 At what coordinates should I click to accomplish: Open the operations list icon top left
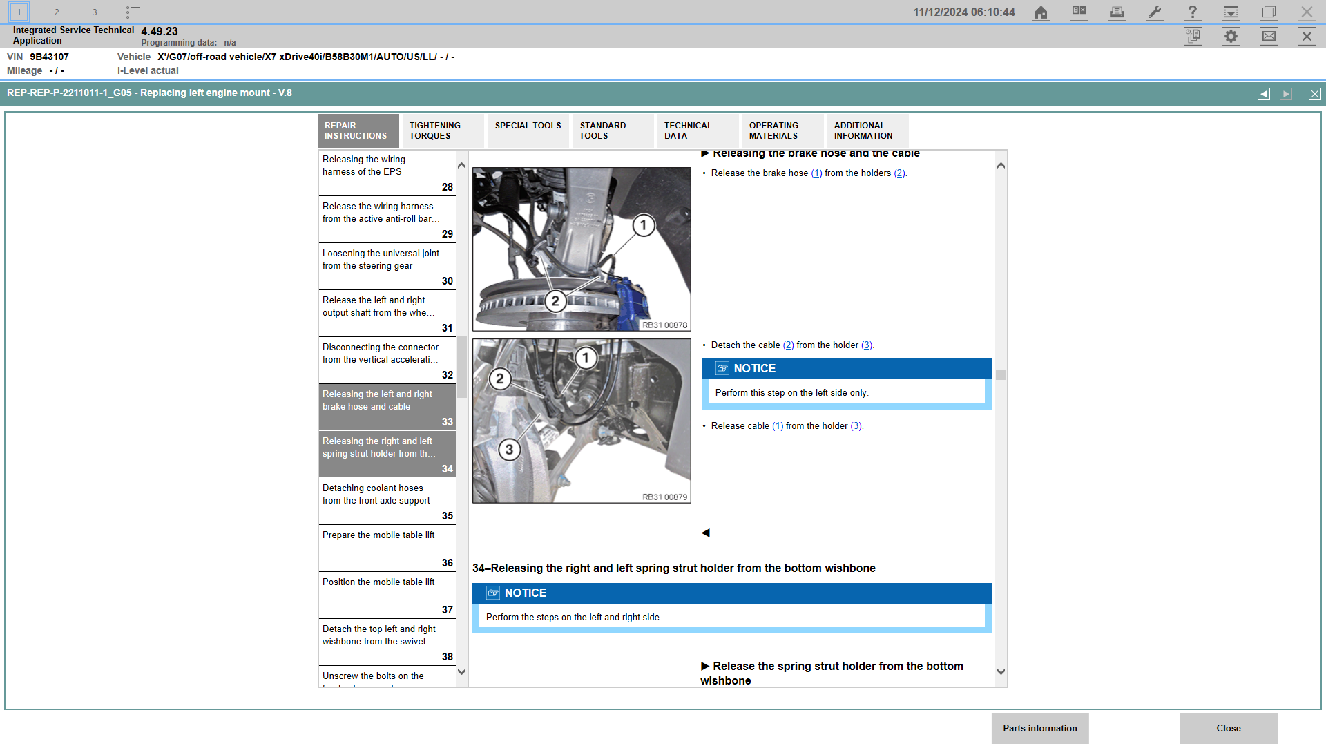coord(132,11)
